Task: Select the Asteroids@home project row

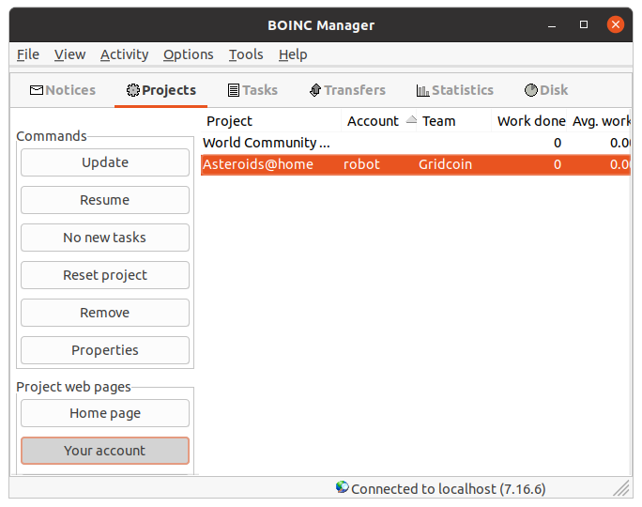Action: 416,164
